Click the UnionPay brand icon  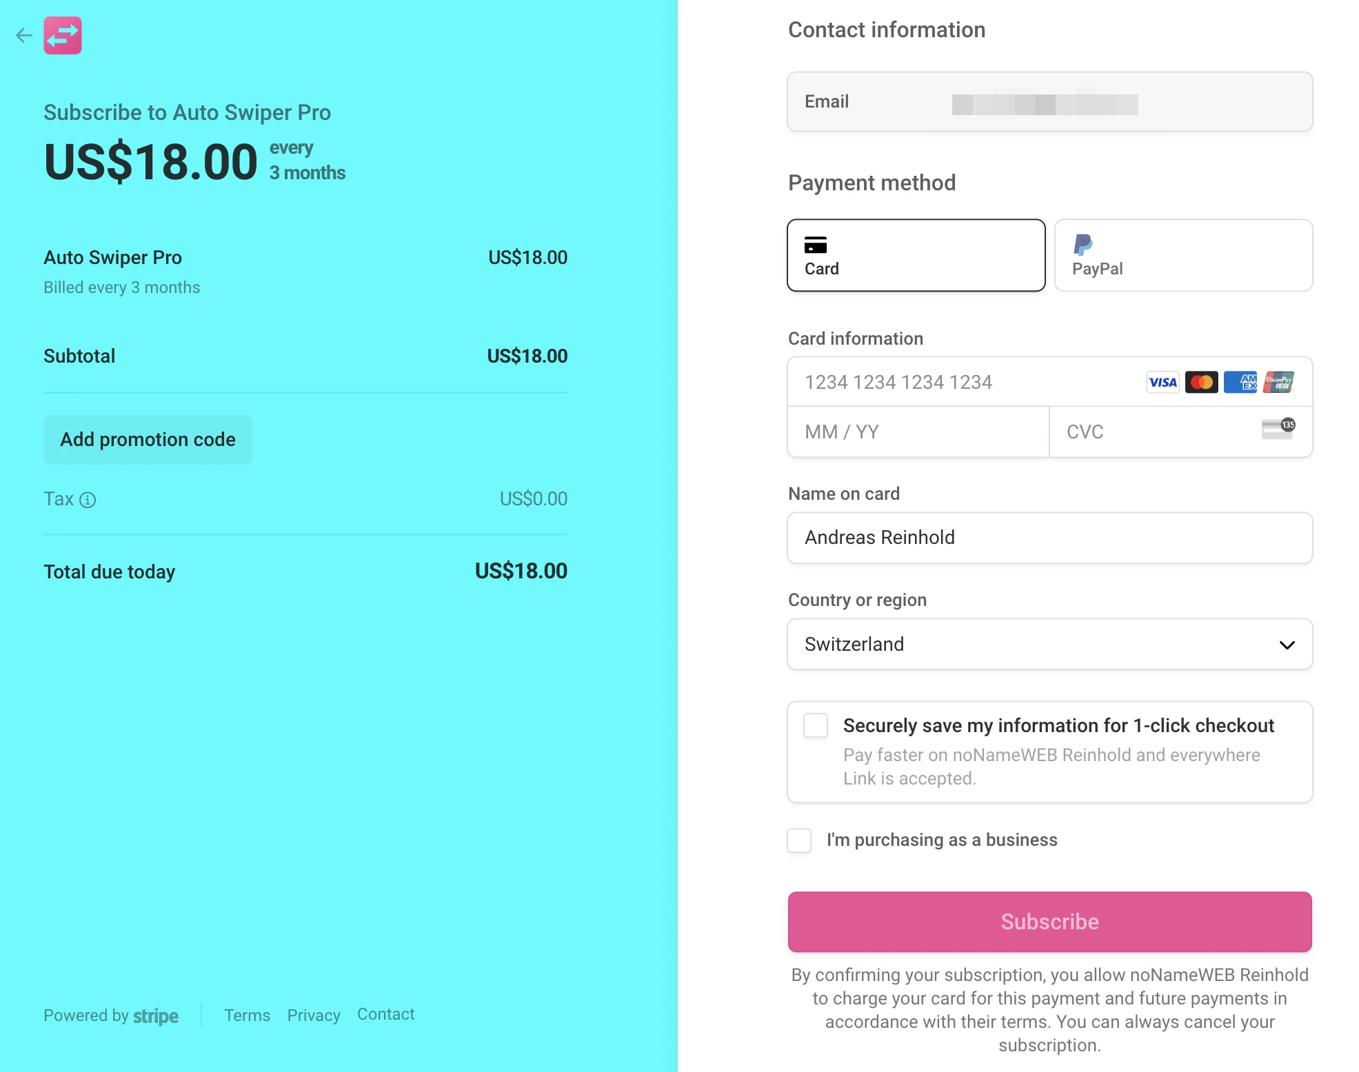coord(1278,382)
